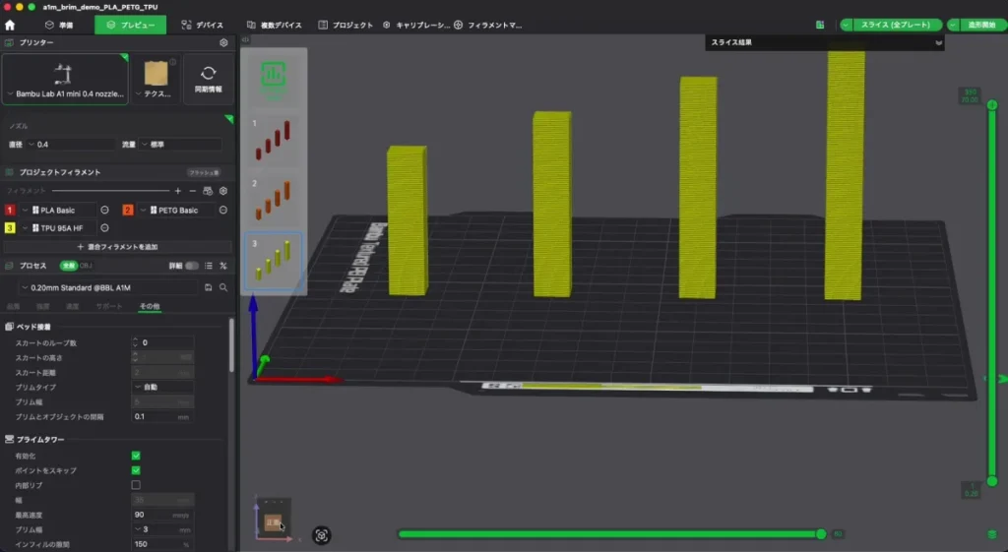This screenshot has width=1008, height=552.
Task: Open the slice button dropdown arrow
Action: pyautogui.click(x=847, y=25)
